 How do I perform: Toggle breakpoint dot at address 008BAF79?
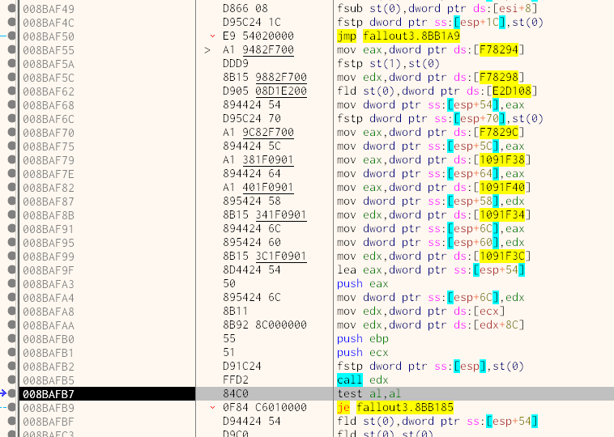(x=12, y=160)
